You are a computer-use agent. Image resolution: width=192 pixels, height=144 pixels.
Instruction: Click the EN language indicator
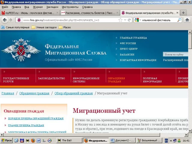click(166, 140)
